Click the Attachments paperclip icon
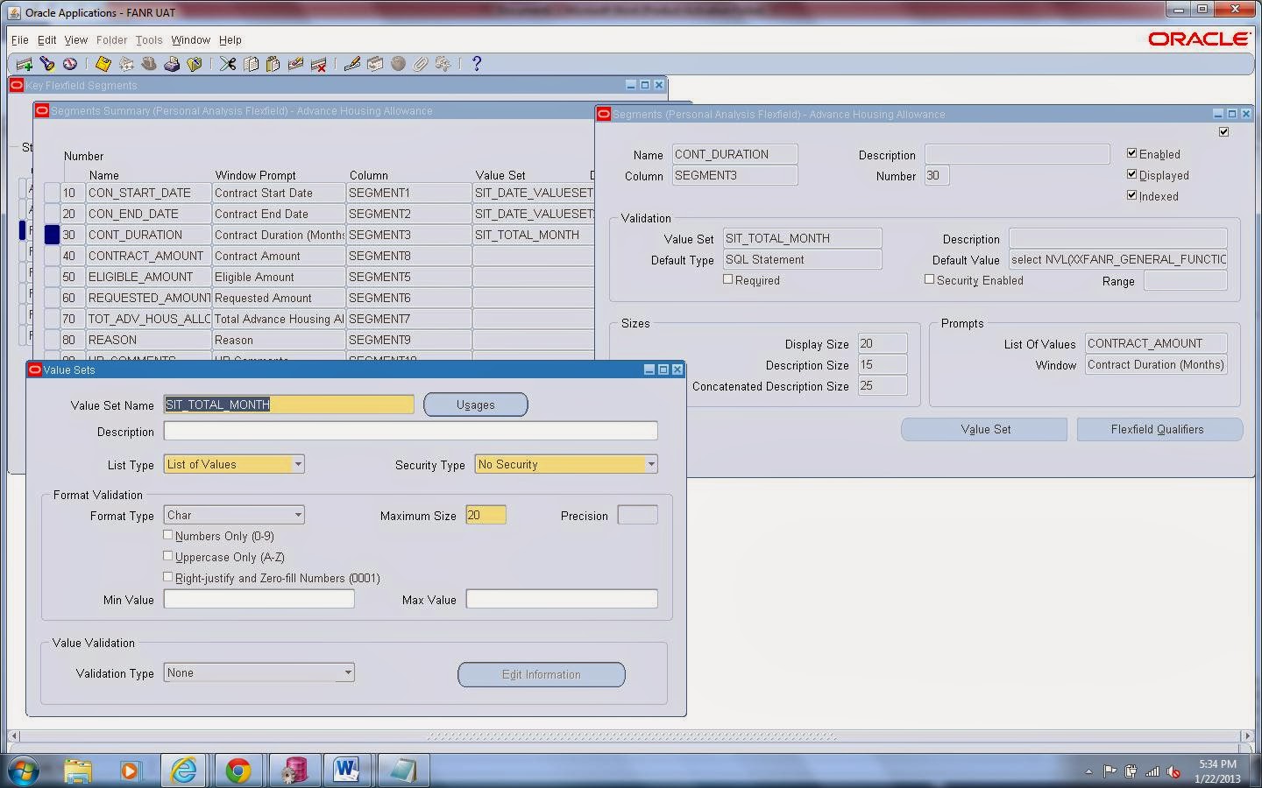Viewport: 1262px width, 788px height. tap(419, 63)
